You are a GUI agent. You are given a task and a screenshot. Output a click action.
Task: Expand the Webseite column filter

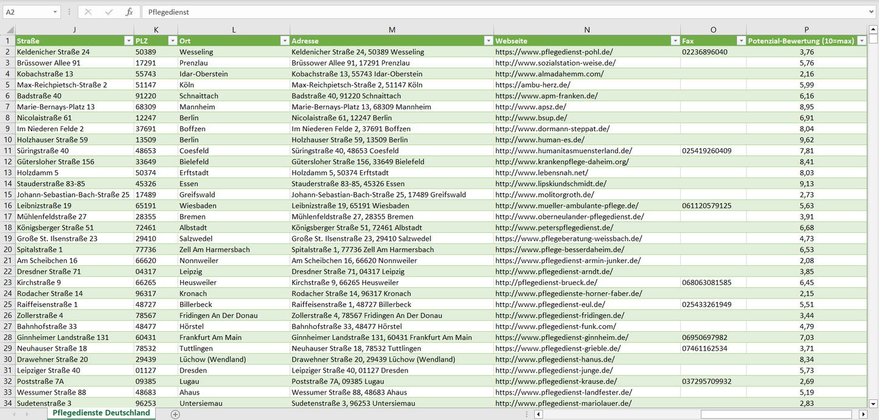click(x=675, y=41)
